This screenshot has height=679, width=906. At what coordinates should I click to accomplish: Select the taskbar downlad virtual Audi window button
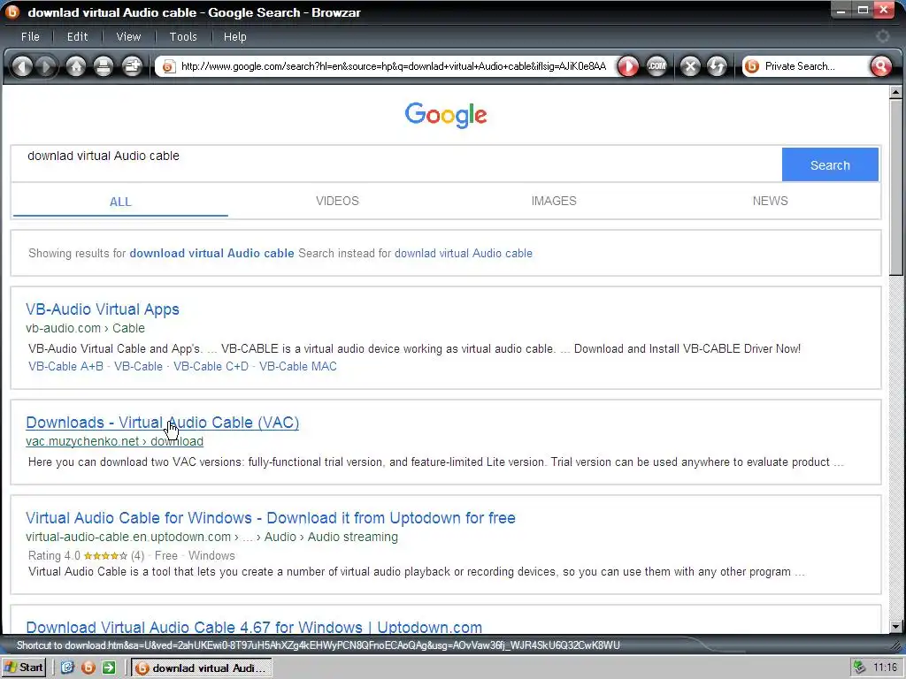tap(201, 668)
